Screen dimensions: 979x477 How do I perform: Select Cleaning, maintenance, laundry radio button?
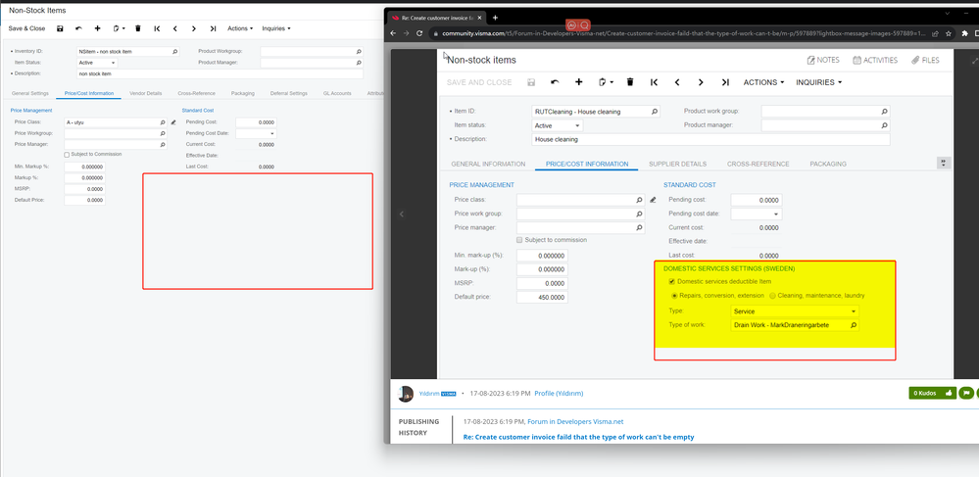(x=773, y=296)
